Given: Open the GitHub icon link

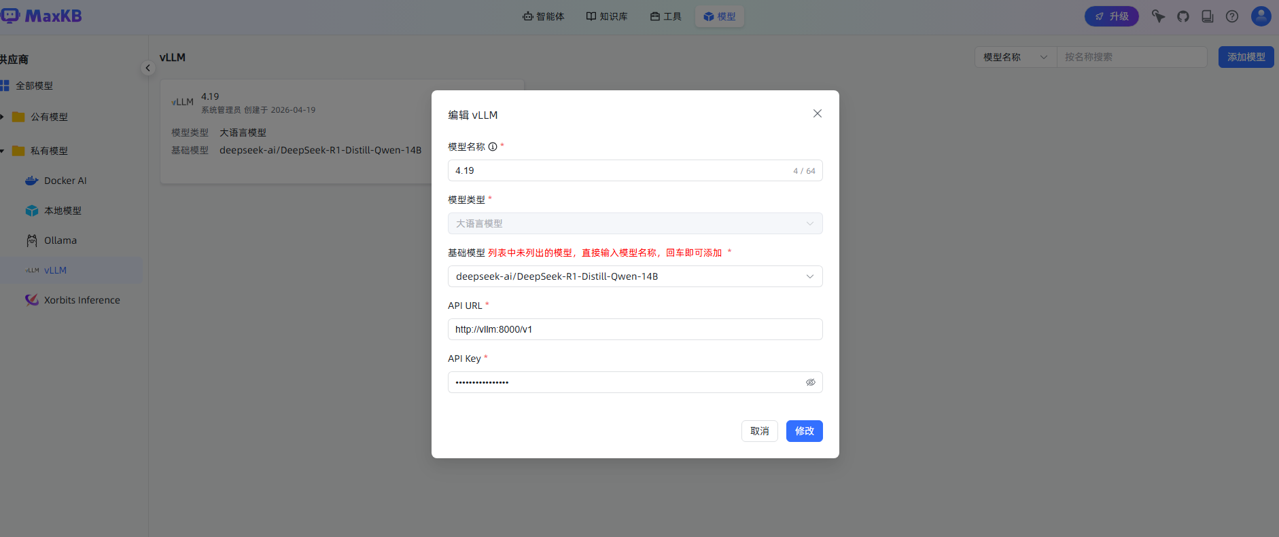Looking at the screenshot, I should (1183, 16).
